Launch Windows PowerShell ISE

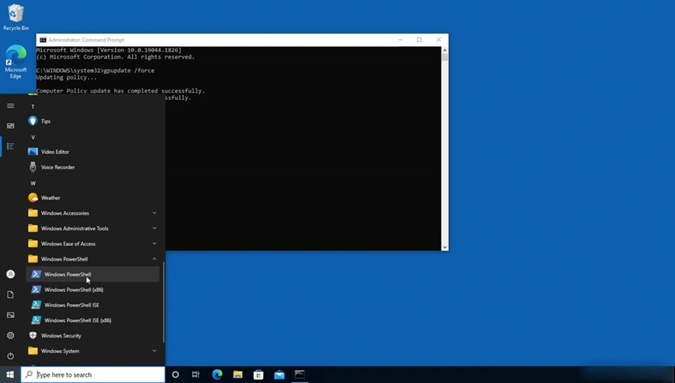click(93, 305)
